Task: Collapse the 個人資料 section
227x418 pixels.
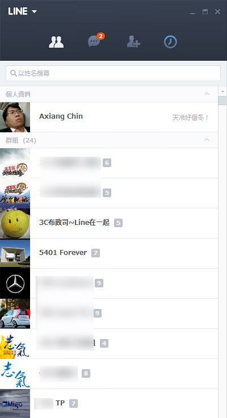Action: tap(207, 94)
